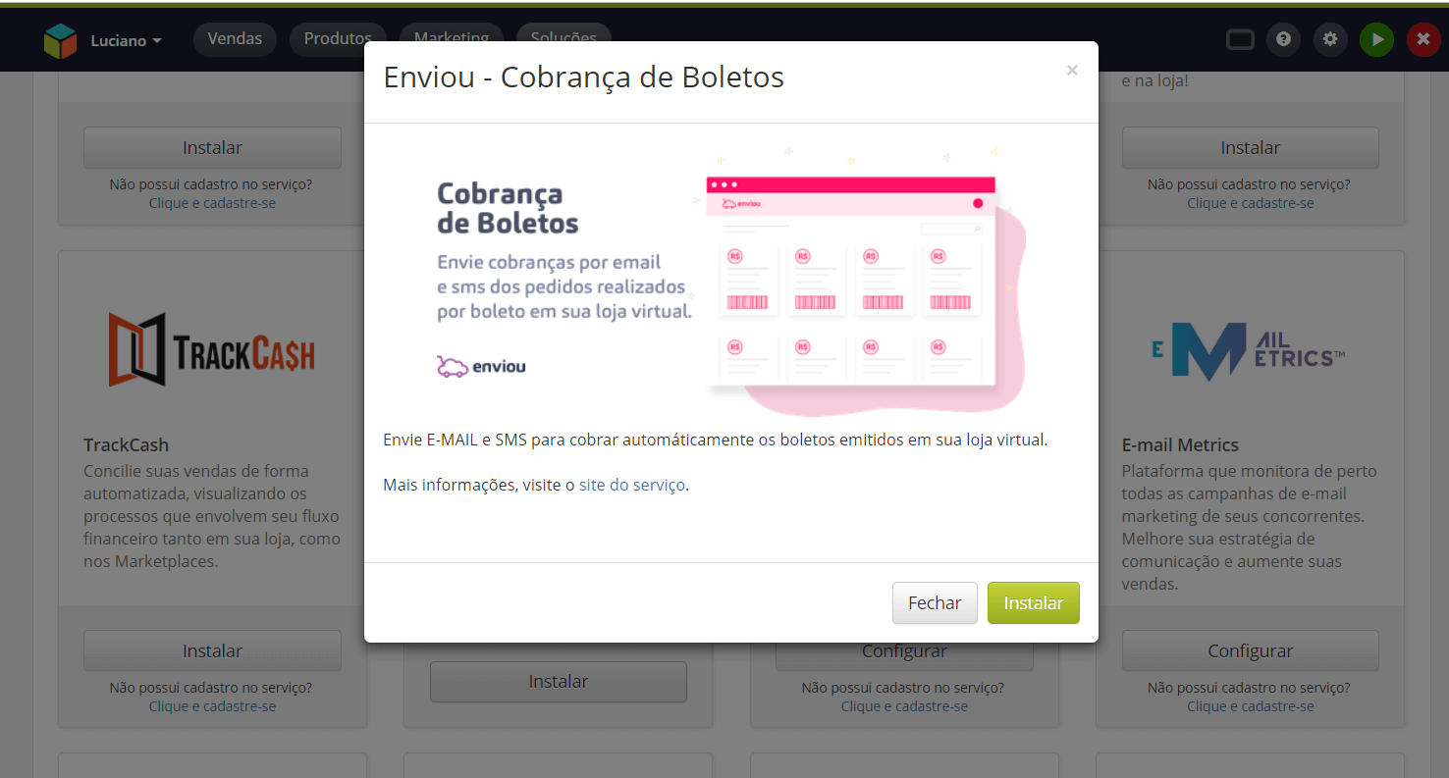This screenshot has width=1449, height=778.
Task: Click the green play button icon
Action: 1377,39
